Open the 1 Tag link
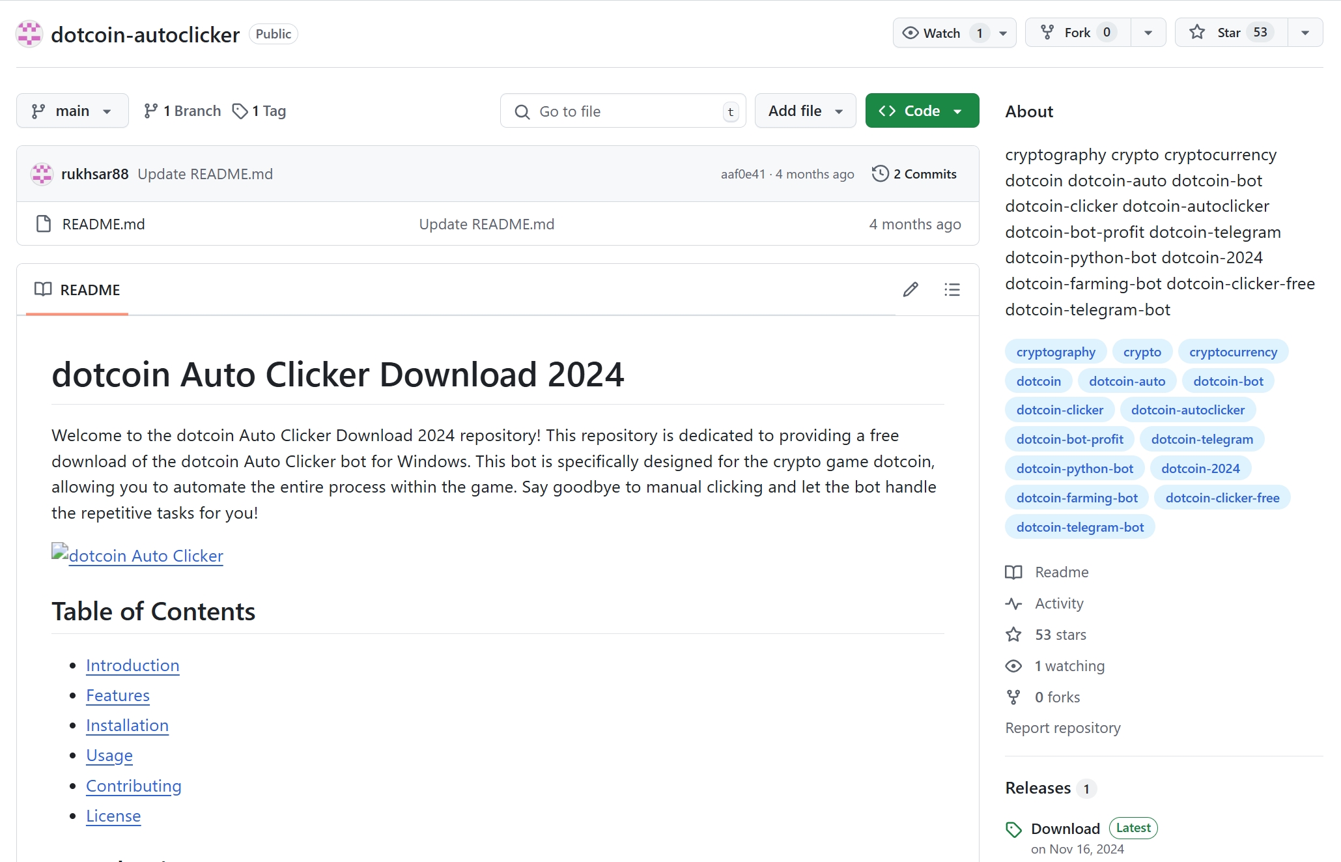Image resolution: width=1341 pixels, height=862 pixels. 259,111
